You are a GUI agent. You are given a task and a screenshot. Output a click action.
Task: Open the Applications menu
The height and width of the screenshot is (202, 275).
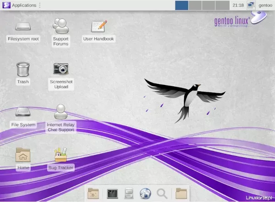[20, 5]
